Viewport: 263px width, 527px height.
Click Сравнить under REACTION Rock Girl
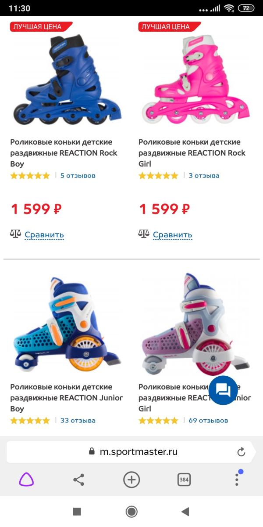(x=173, y=235)
